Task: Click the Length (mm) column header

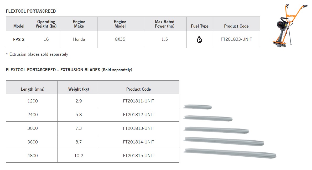Action: 33,89
